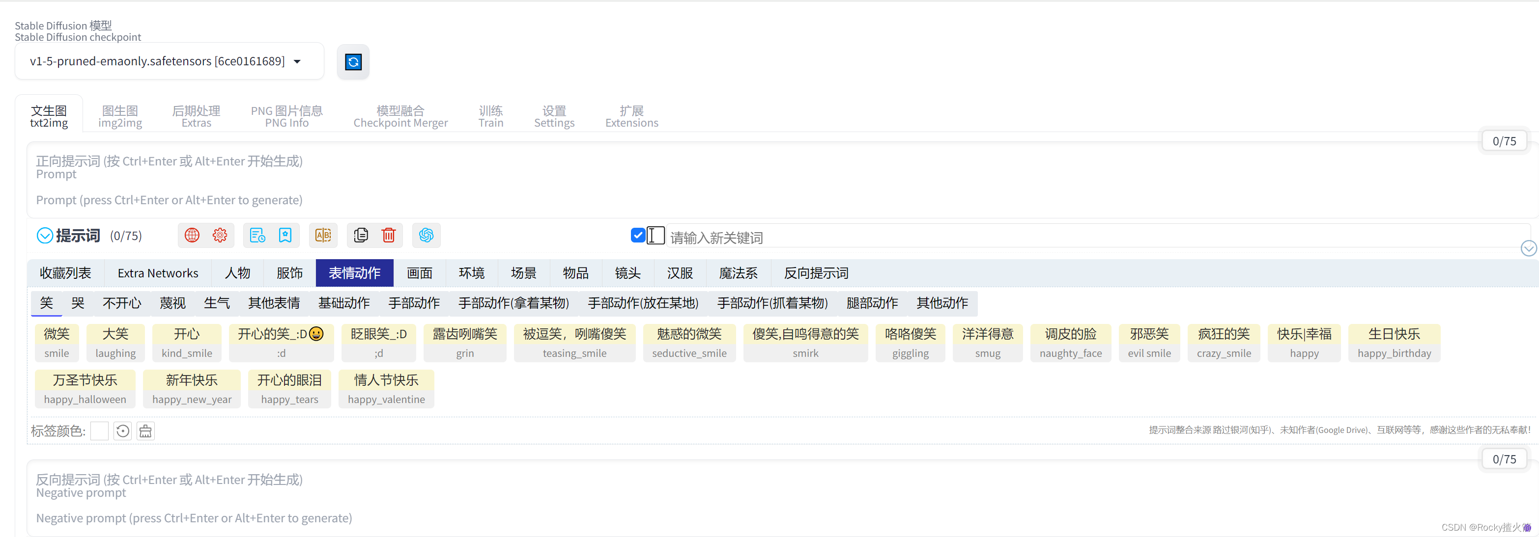Select the 环境 category tab
Image resolution: width=1539 pixels, height=537 pixels.
coord(471,273)
